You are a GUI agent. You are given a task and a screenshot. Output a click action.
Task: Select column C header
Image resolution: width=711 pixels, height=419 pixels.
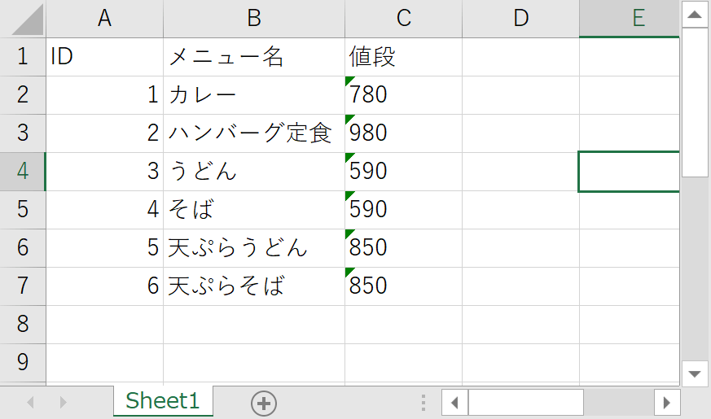403,19
